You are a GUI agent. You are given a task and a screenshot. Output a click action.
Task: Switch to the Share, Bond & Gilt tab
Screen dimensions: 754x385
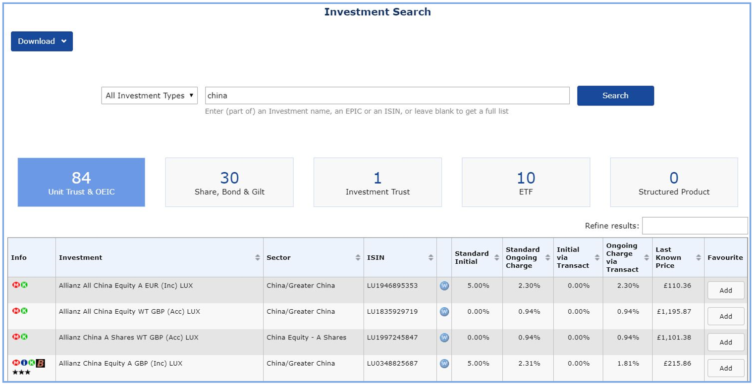coord(229,182)
